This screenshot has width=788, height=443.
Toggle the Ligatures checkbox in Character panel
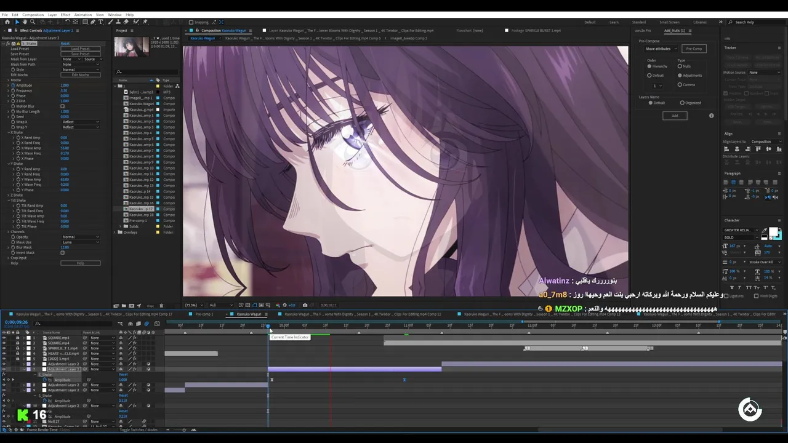[726, 296]
